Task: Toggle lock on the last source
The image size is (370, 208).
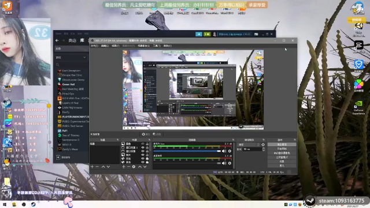Action: pyautogui.click(x=147, y=162)
